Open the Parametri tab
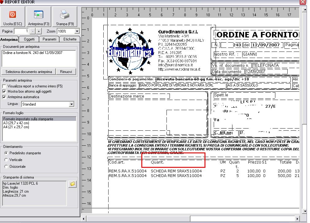310x223 pixels. 49,39
